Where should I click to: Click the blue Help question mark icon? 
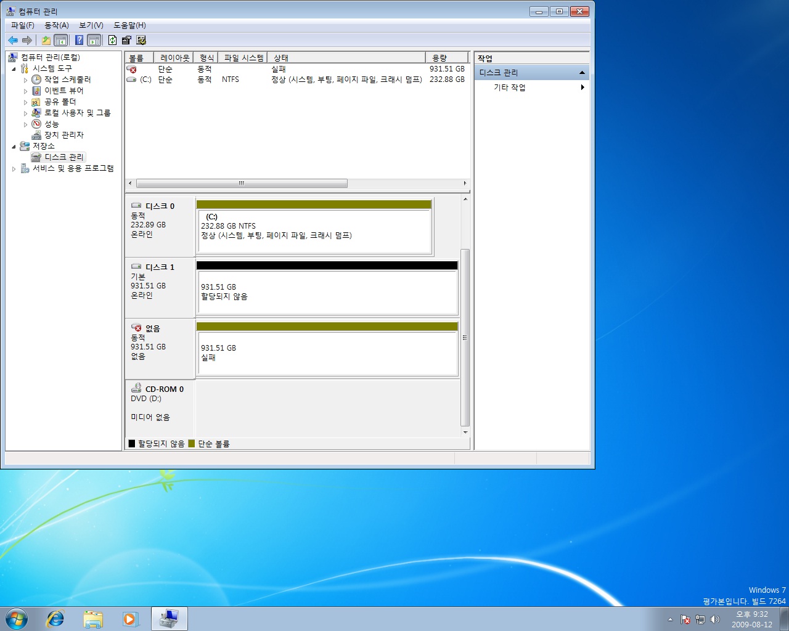(x=79, y=40)
